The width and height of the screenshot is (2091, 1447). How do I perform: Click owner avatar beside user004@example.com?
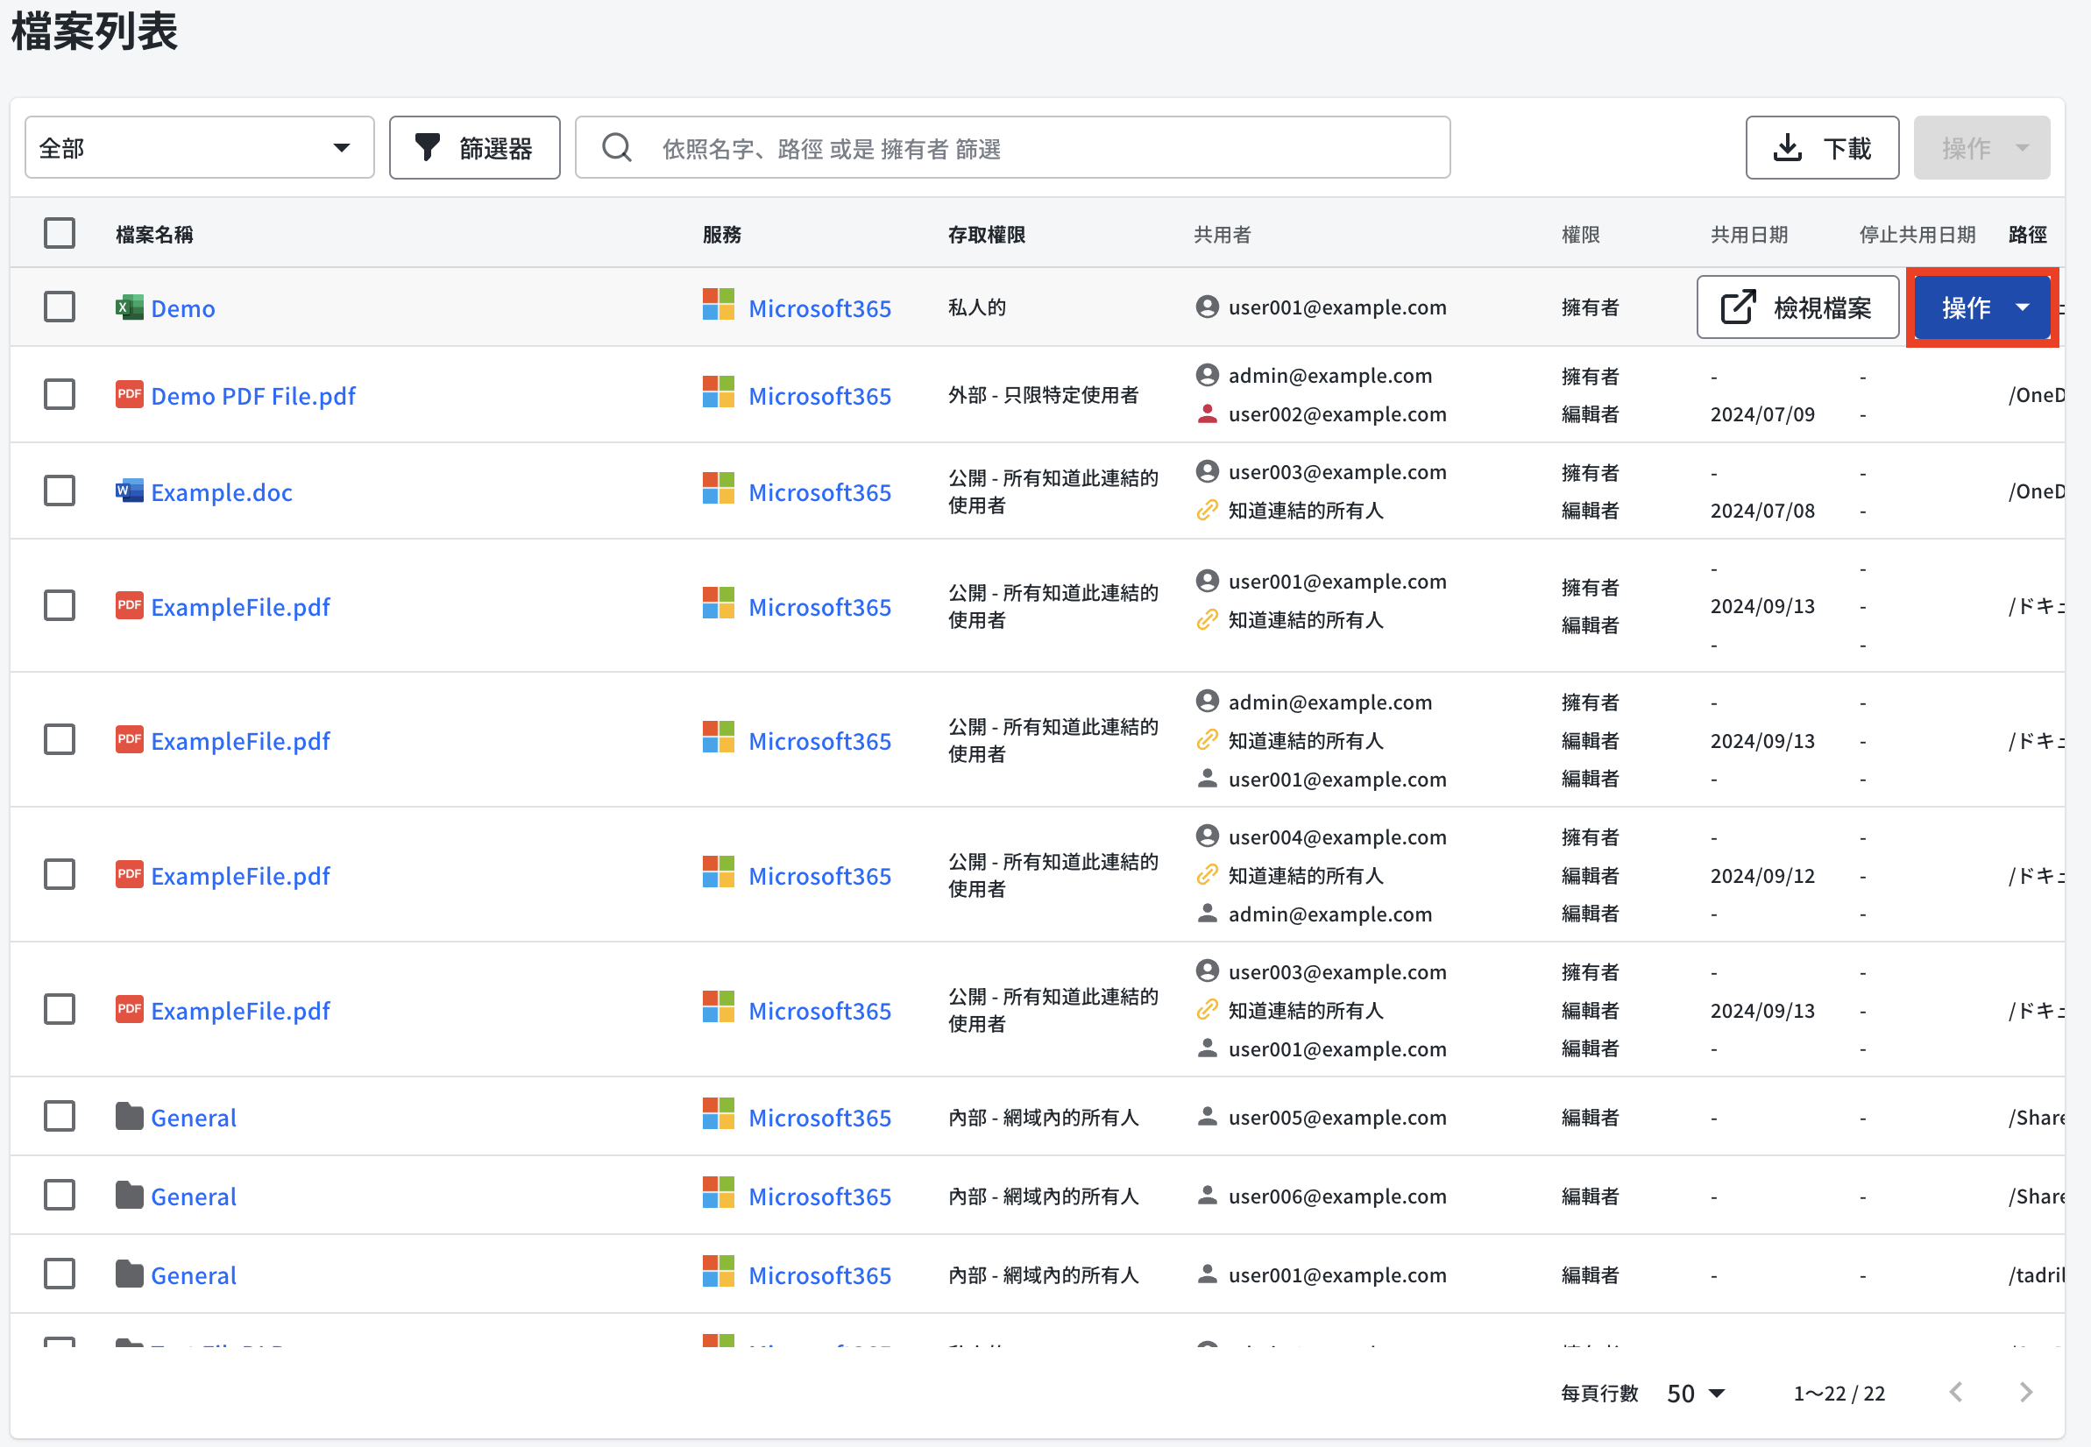coord(1208,835)
